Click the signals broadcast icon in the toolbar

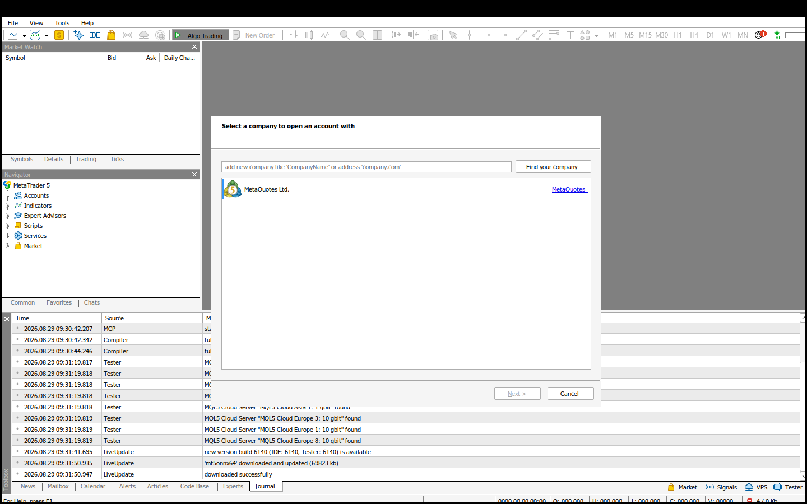(x=128, y=35)
